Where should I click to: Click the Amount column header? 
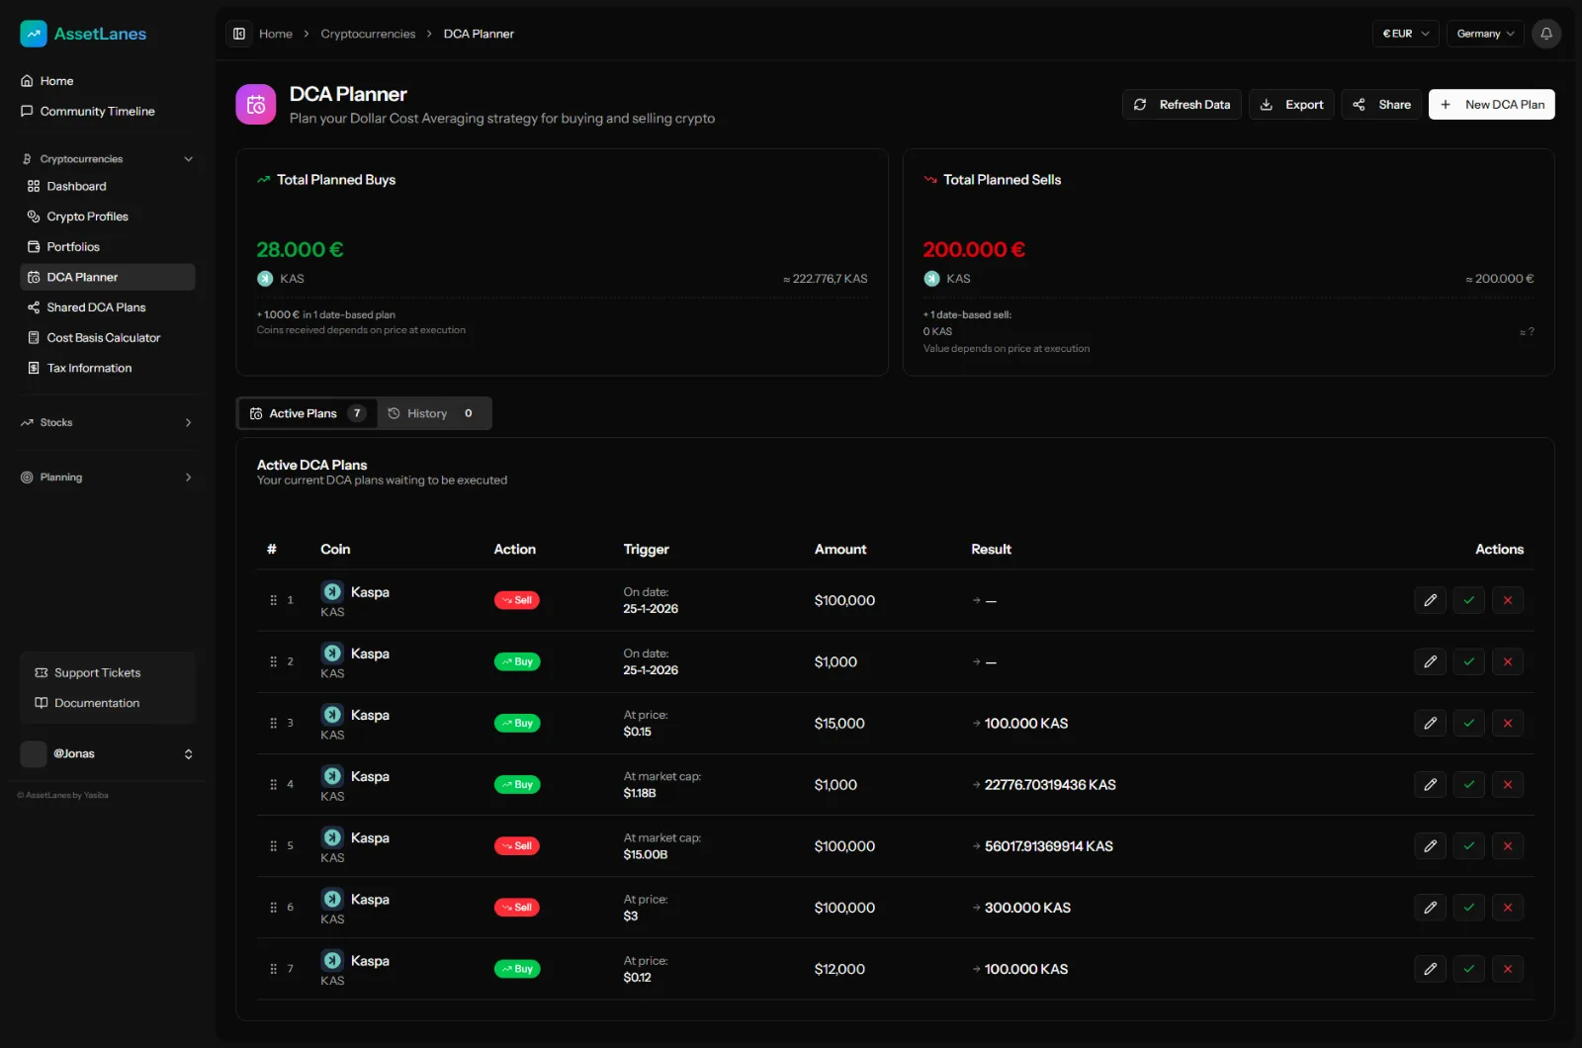(x=840, y=550)
